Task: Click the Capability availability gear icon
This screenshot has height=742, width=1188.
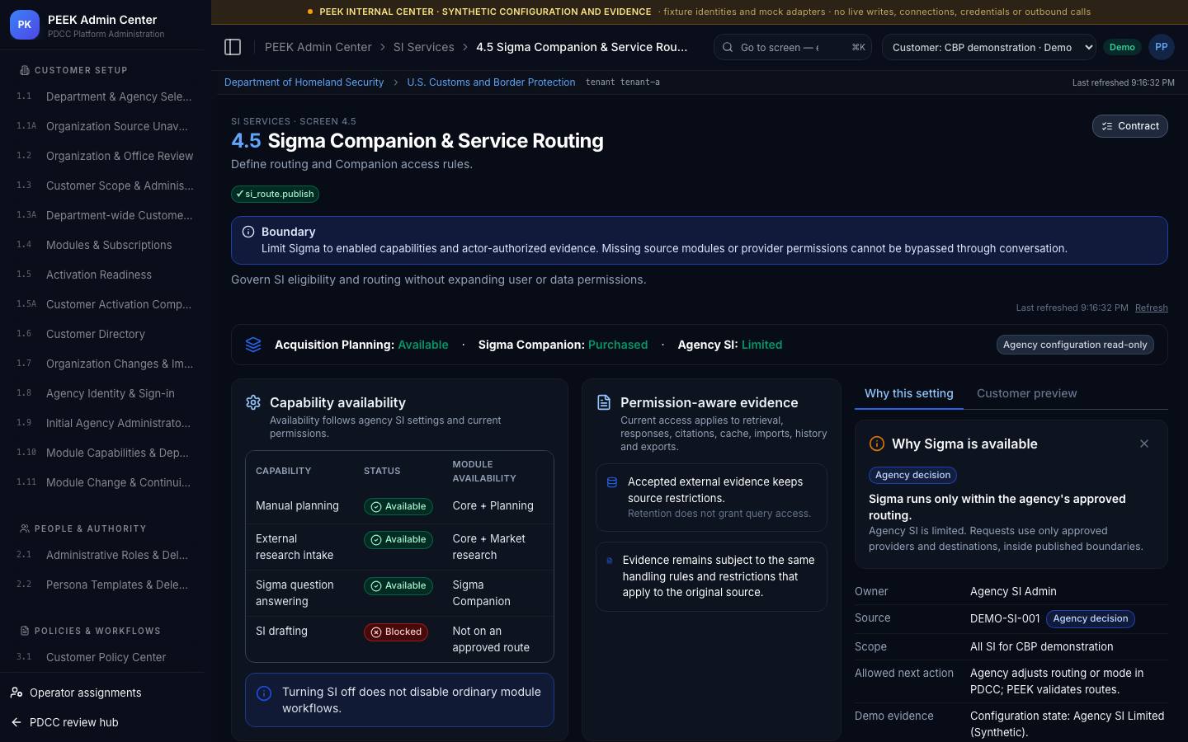Action: (253, 402)
